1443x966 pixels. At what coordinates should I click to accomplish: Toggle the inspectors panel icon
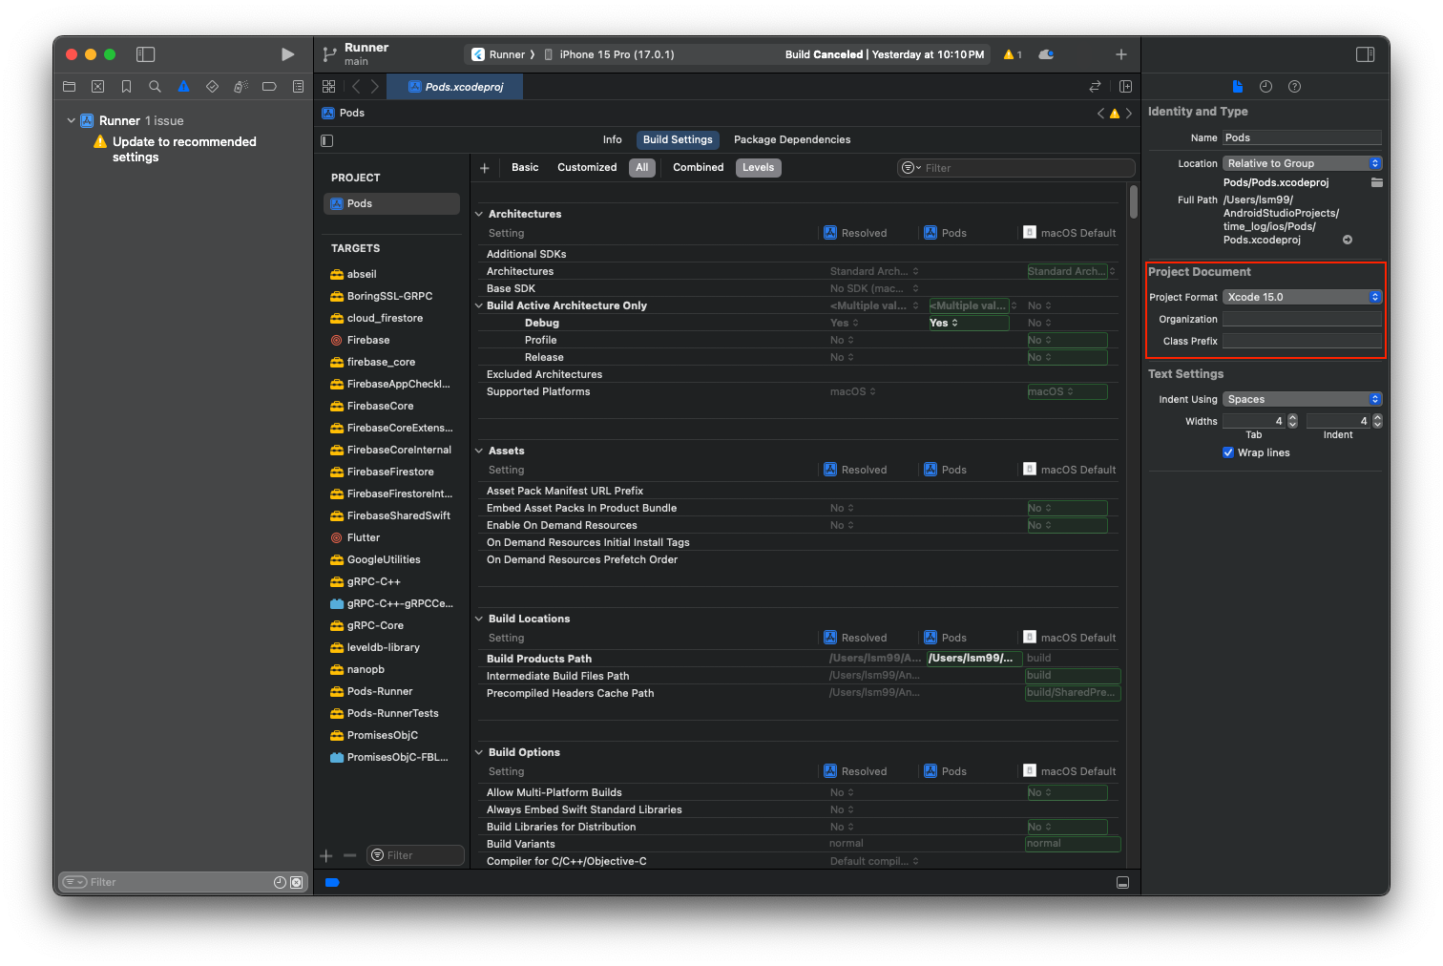click(1366, 54)
